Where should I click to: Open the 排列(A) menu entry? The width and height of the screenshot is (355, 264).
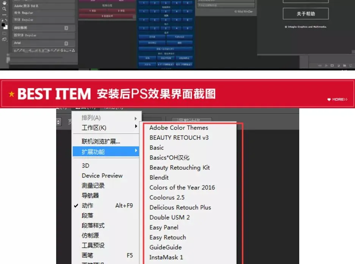tap(106, 118)
